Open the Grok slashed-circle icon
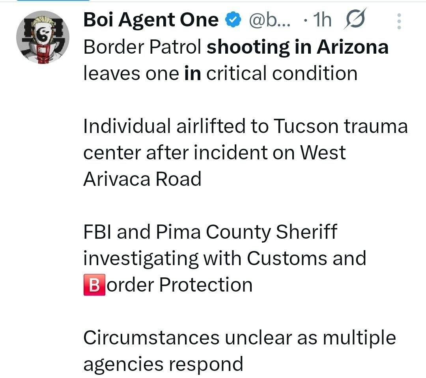Viewport: 426px width, 378px height. tap(355, 19)
